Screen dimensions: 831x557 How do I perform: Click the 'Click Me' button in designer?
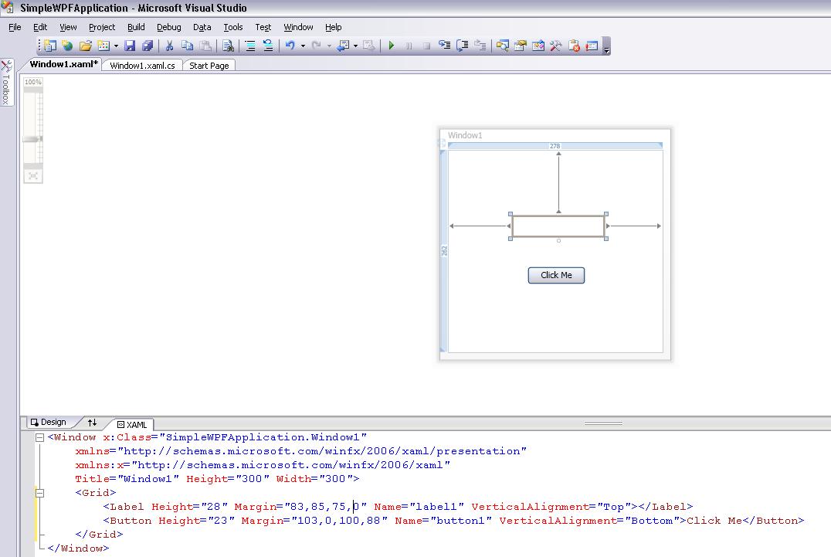[556, 275]
